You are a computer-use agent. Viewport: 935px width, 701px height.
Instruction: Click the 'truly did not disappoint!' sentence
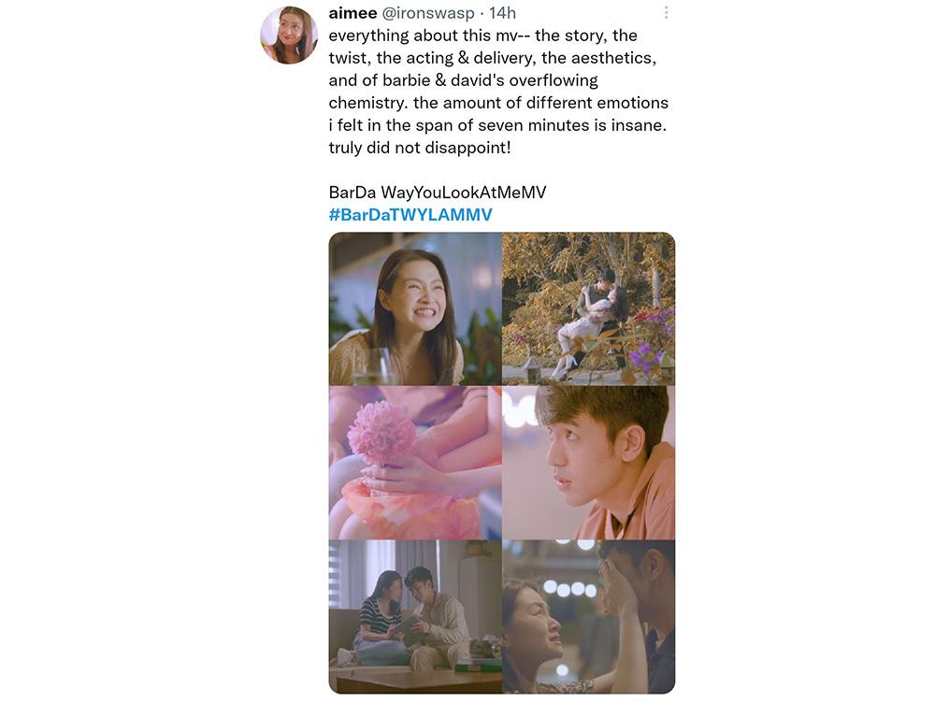coord(420,148)
